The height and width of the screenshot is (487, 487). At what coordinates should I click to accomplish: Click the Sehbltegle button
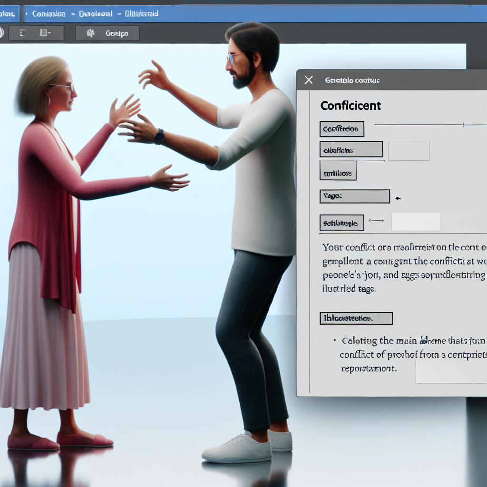[341, 223]
